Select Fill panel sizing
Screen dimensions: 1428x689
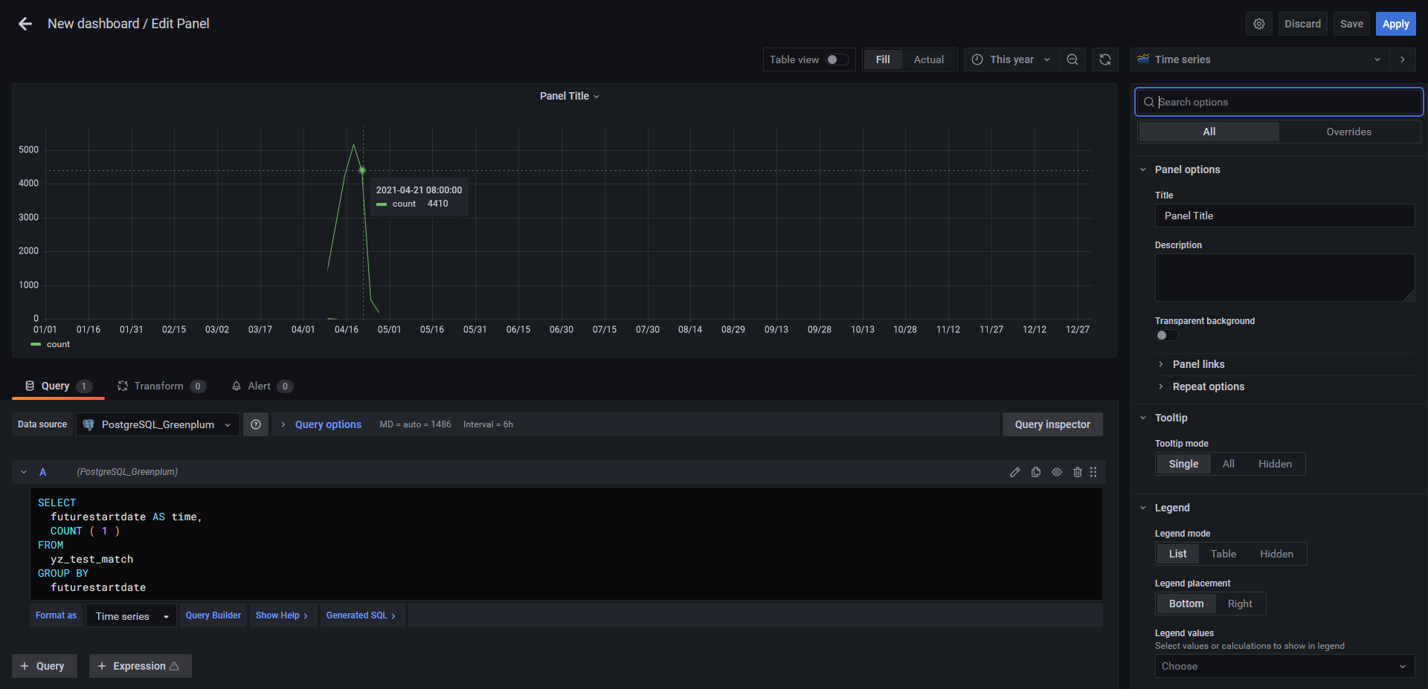point(883,59)
